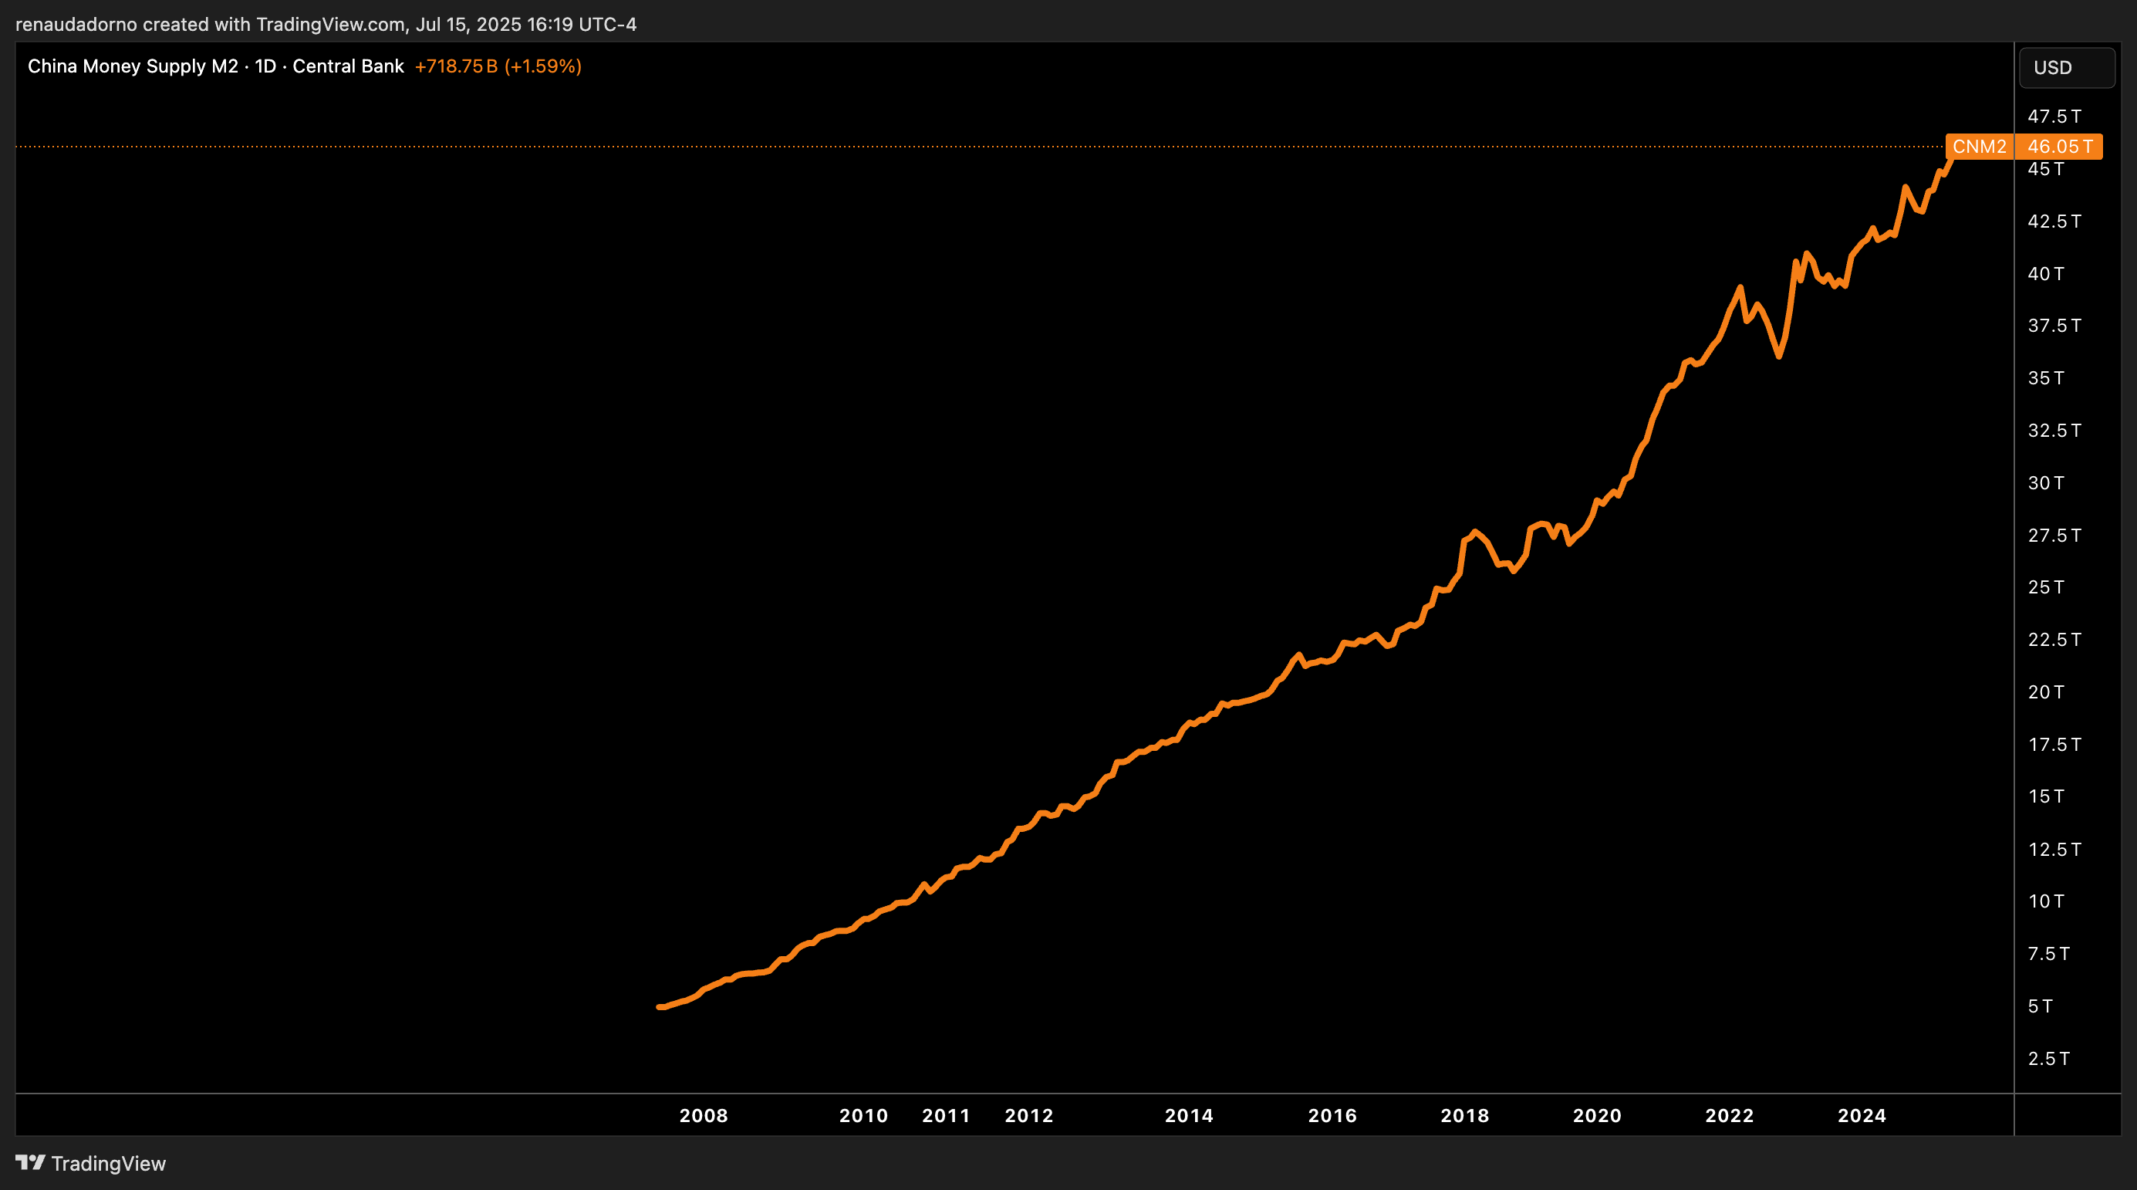This screenshot has width=2137, height=1190.
Task: Click the 32.5 T price axis label
Action: pos(2054,431)
